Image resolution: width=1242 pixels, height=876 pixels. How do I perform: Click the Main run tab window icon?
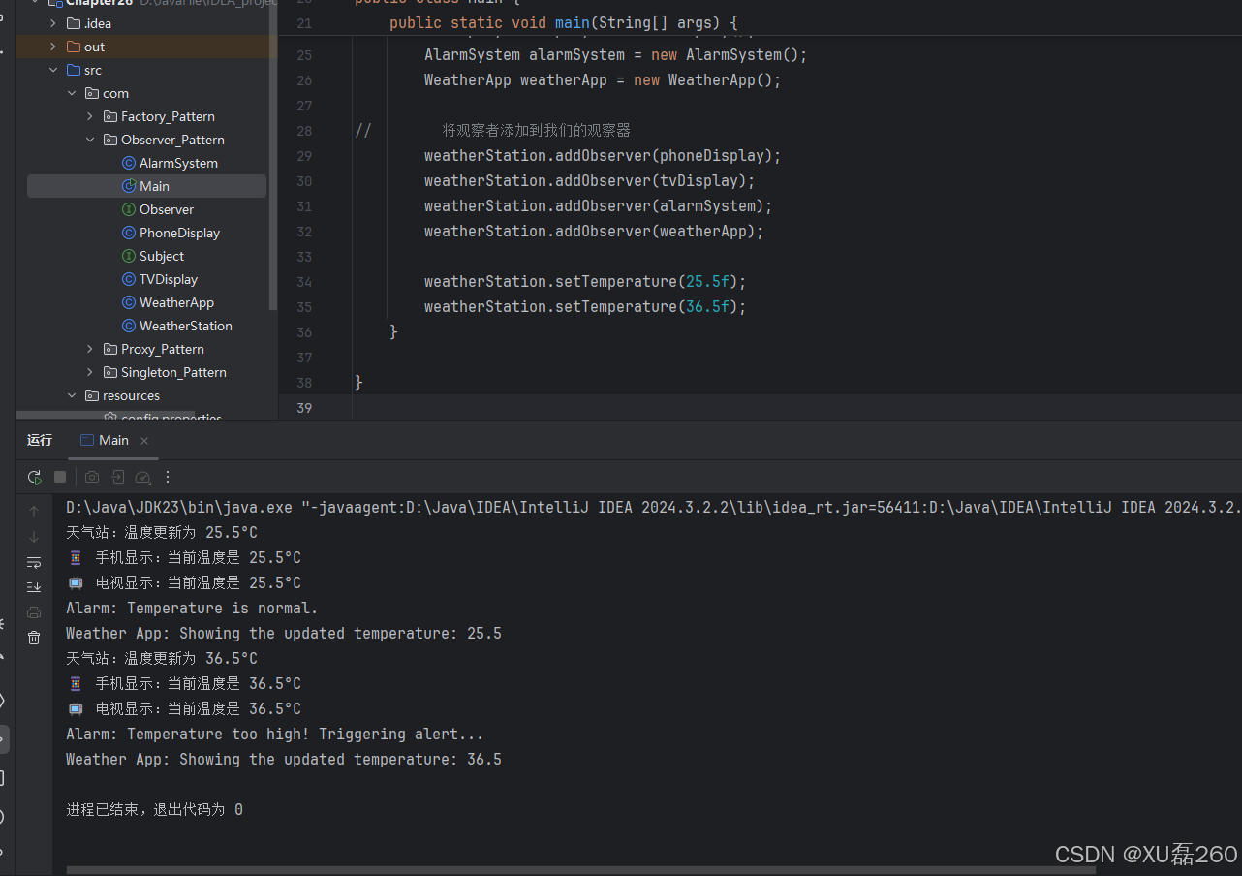(x=87, y=440)
